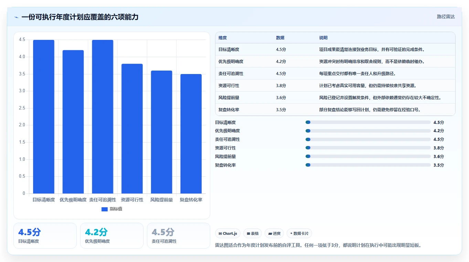
Task: Click the 路径雷达 label in the header
Action: (x=446, y=17)
